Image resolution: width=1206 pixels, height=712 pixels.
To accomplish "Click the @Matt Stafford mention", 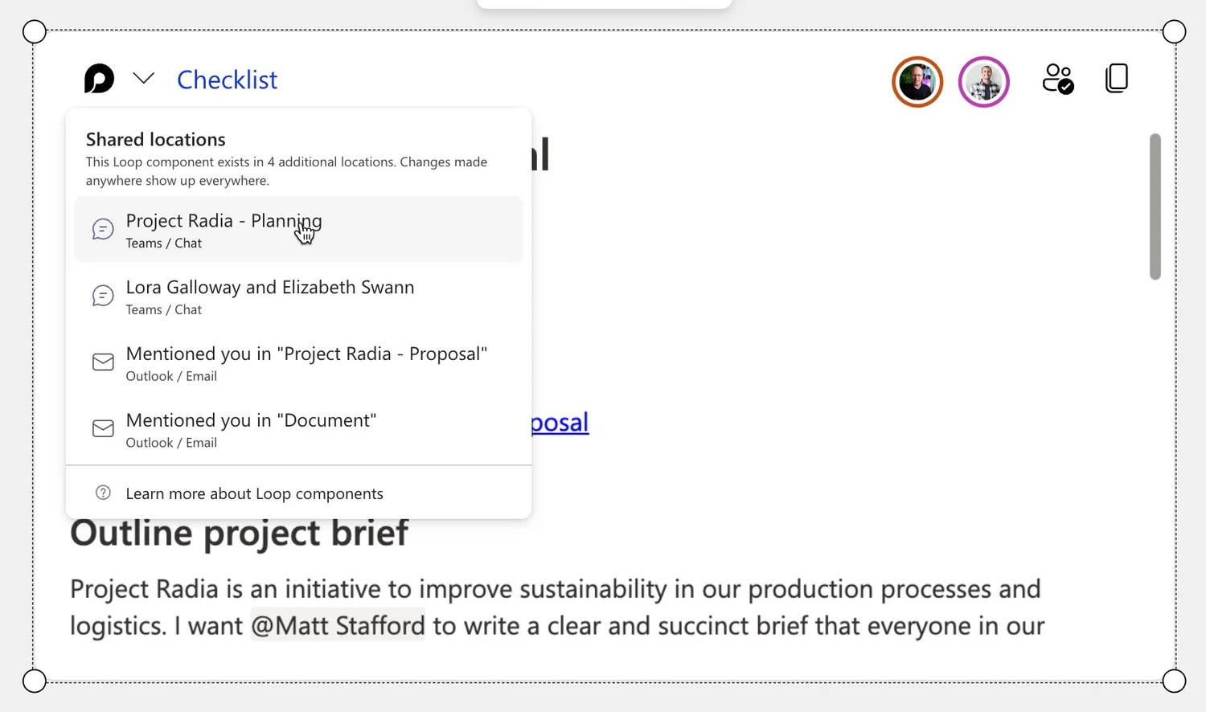I will click(338, 625).
